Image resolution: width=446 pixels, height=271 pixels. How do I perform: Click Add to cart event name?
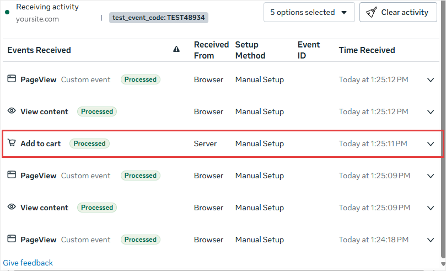click(41, 144)
